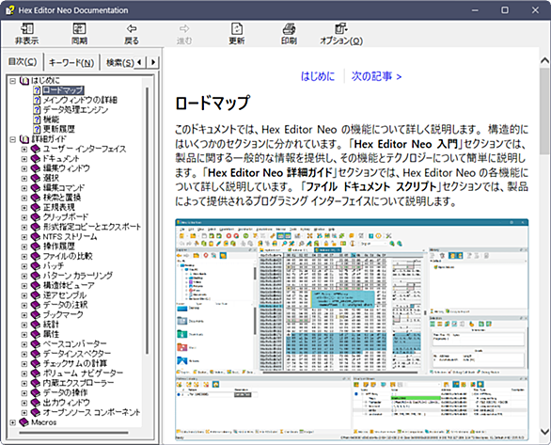Follow the 次の記事 > link
The image size is (551, 445).
point(376,76)
